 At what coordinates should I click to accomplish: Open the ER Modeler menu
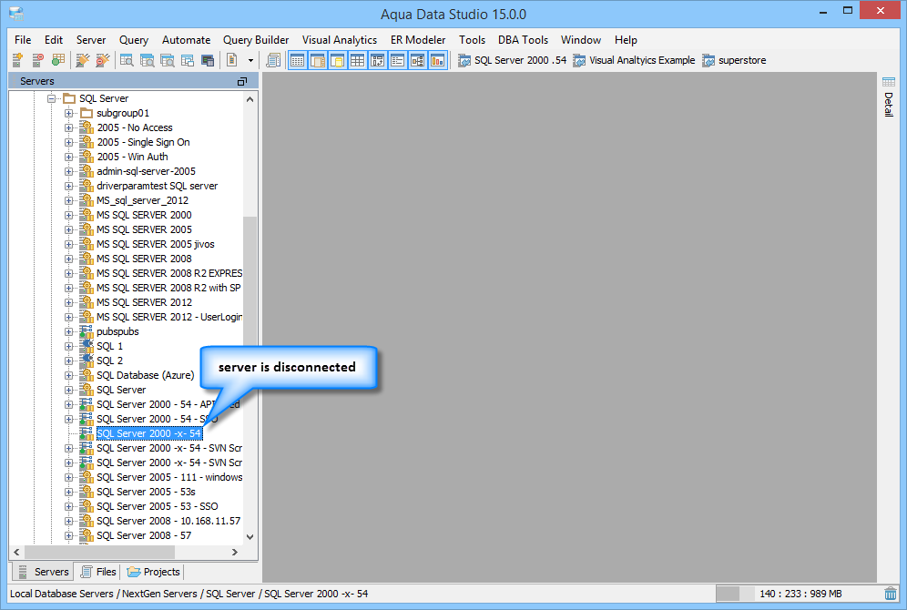tap(418, 40)
